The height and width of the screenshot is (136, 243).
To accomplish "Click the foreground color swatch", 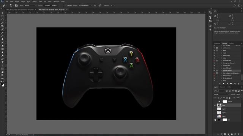I will point(2,84).
